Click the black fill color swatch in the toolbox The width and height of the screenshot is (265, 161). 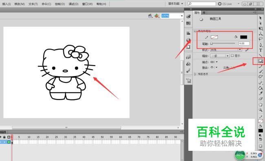261,131
